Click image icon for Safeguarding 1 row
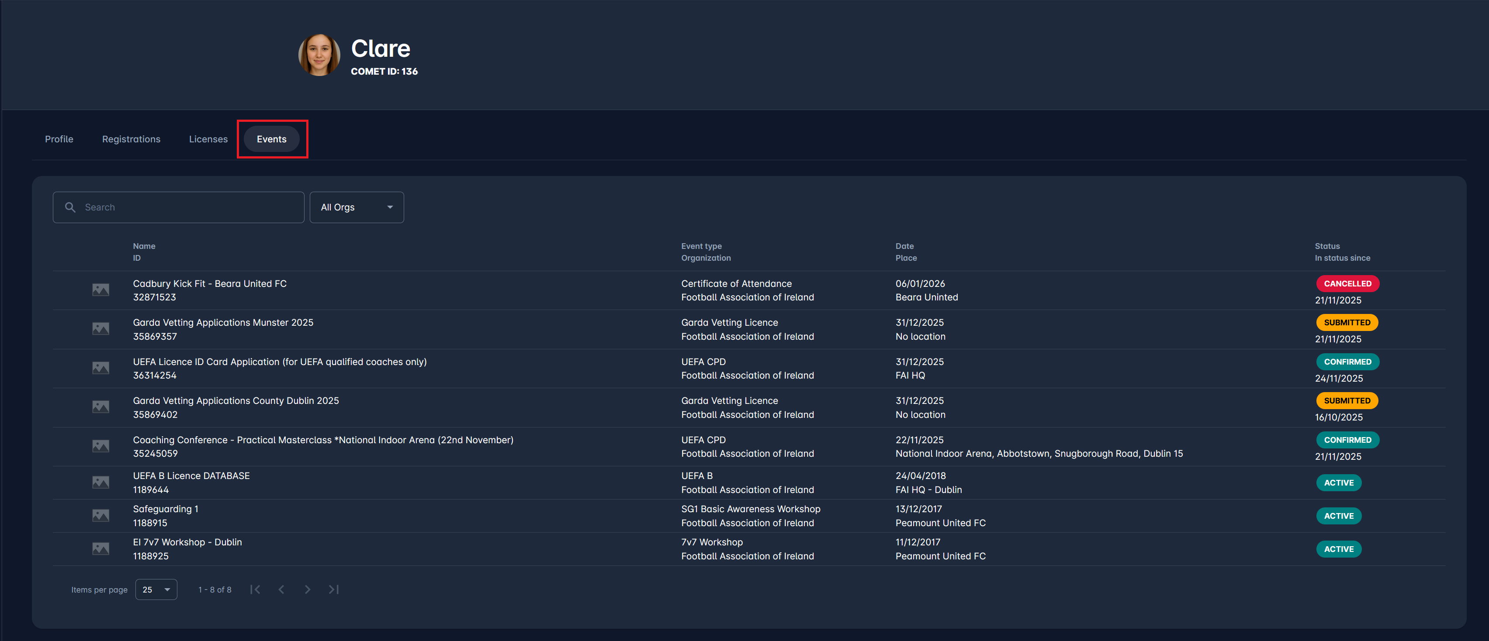The height and width of the screenshot is (641, 1489). 100,516
